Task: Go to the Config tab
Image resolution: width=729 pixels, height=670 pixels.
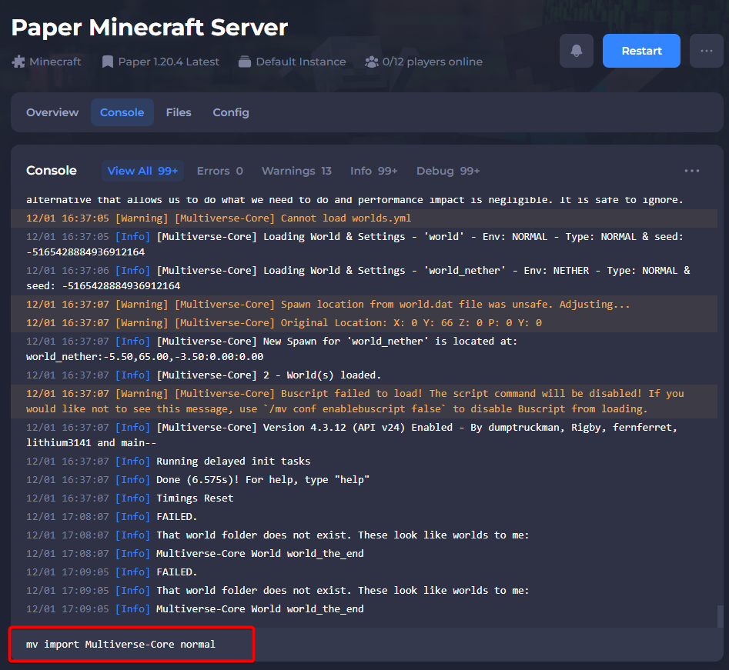Action: [231, 112]
